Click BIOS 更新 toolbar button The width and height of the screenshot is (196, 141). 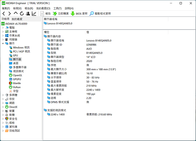tap(79, 14)
